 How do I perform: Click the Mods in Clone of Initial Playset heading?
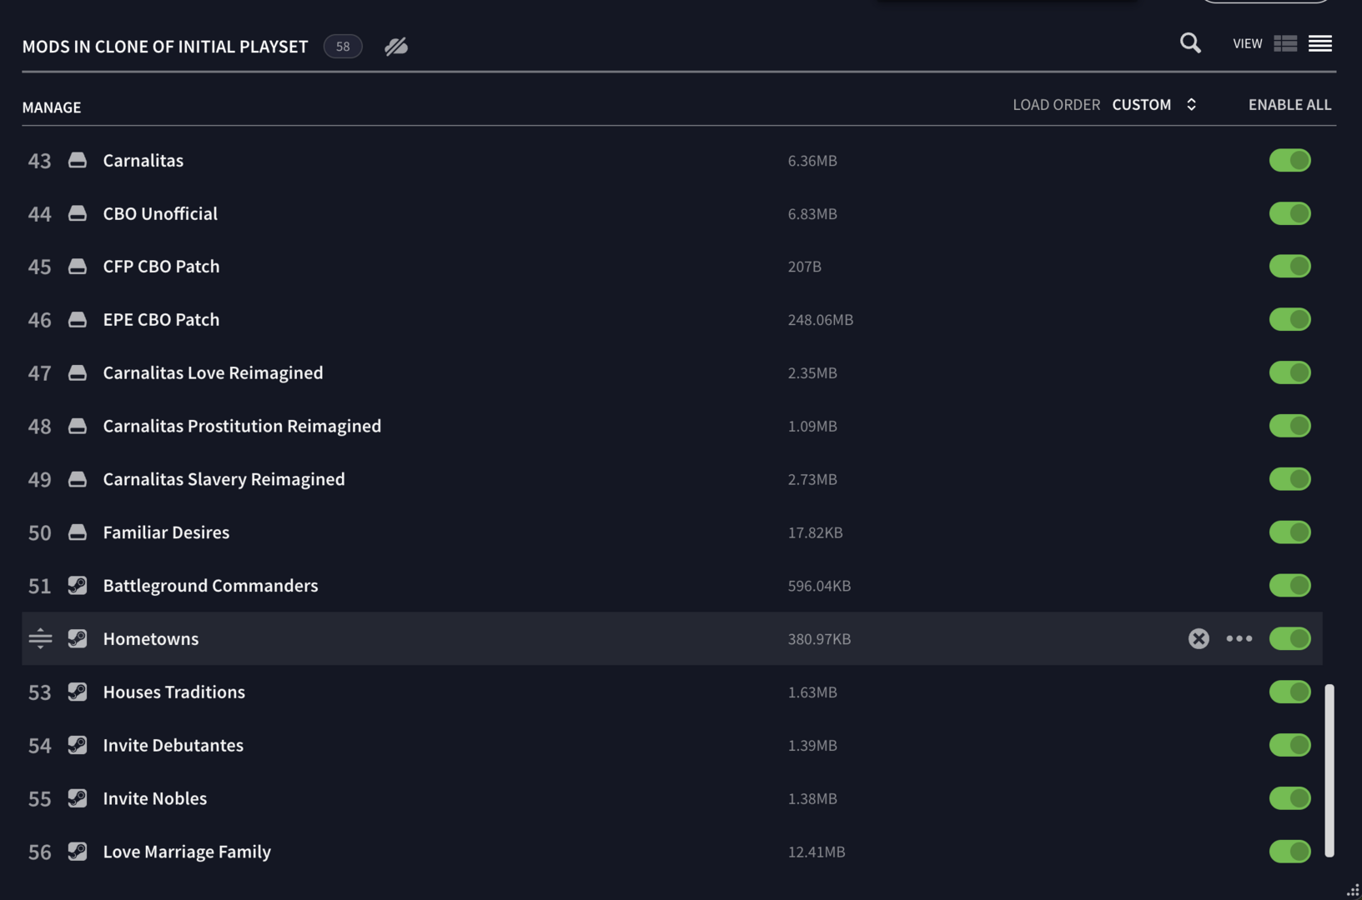pyautogui.click(x=165, y=47)
